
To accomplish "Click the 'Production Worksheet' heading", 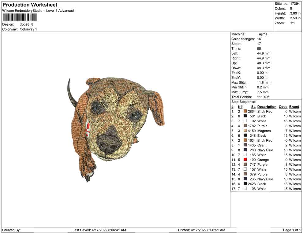I will (30, 5).
